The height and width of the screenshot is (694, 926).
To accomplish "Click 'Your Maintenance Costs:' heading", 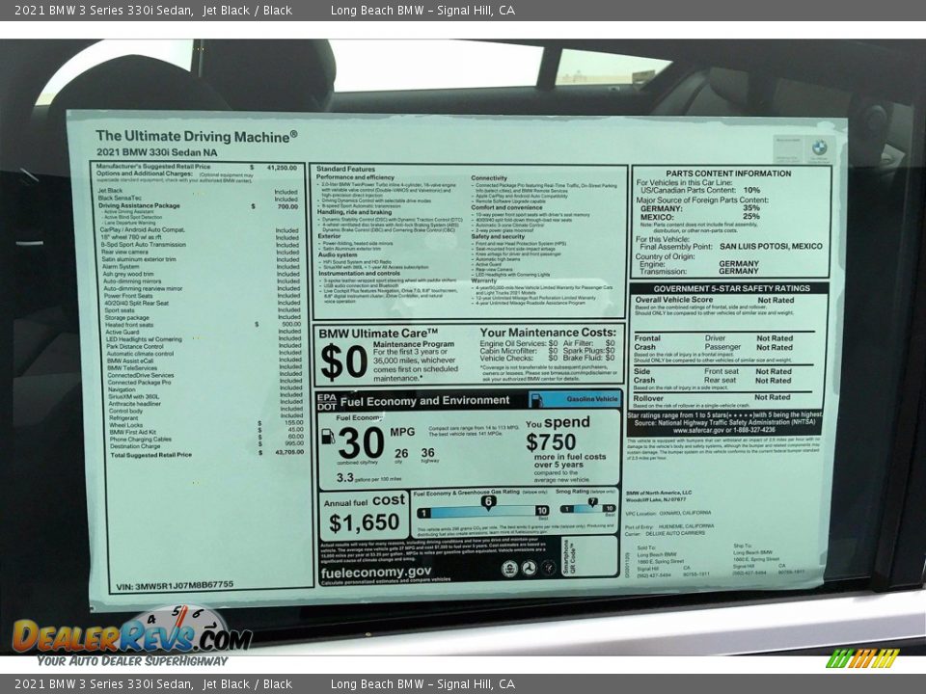I will point(548,333).
